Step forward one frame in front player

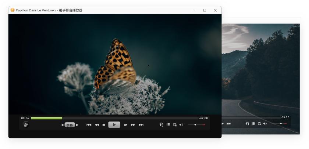[x=125, y=125]
